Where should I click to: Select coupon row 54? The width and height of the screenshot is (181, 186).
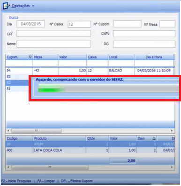90,71
